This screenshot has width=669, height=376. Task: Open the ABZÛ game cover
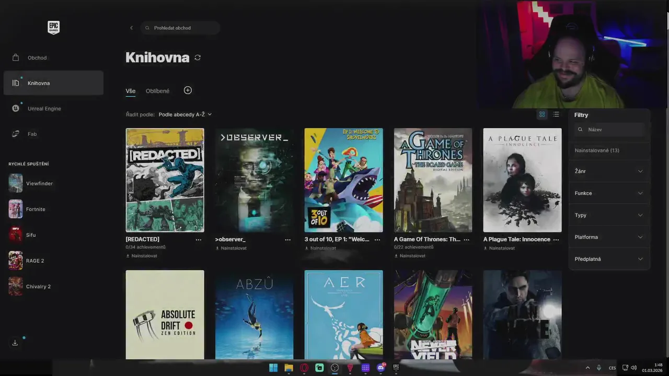click(254, 314)
